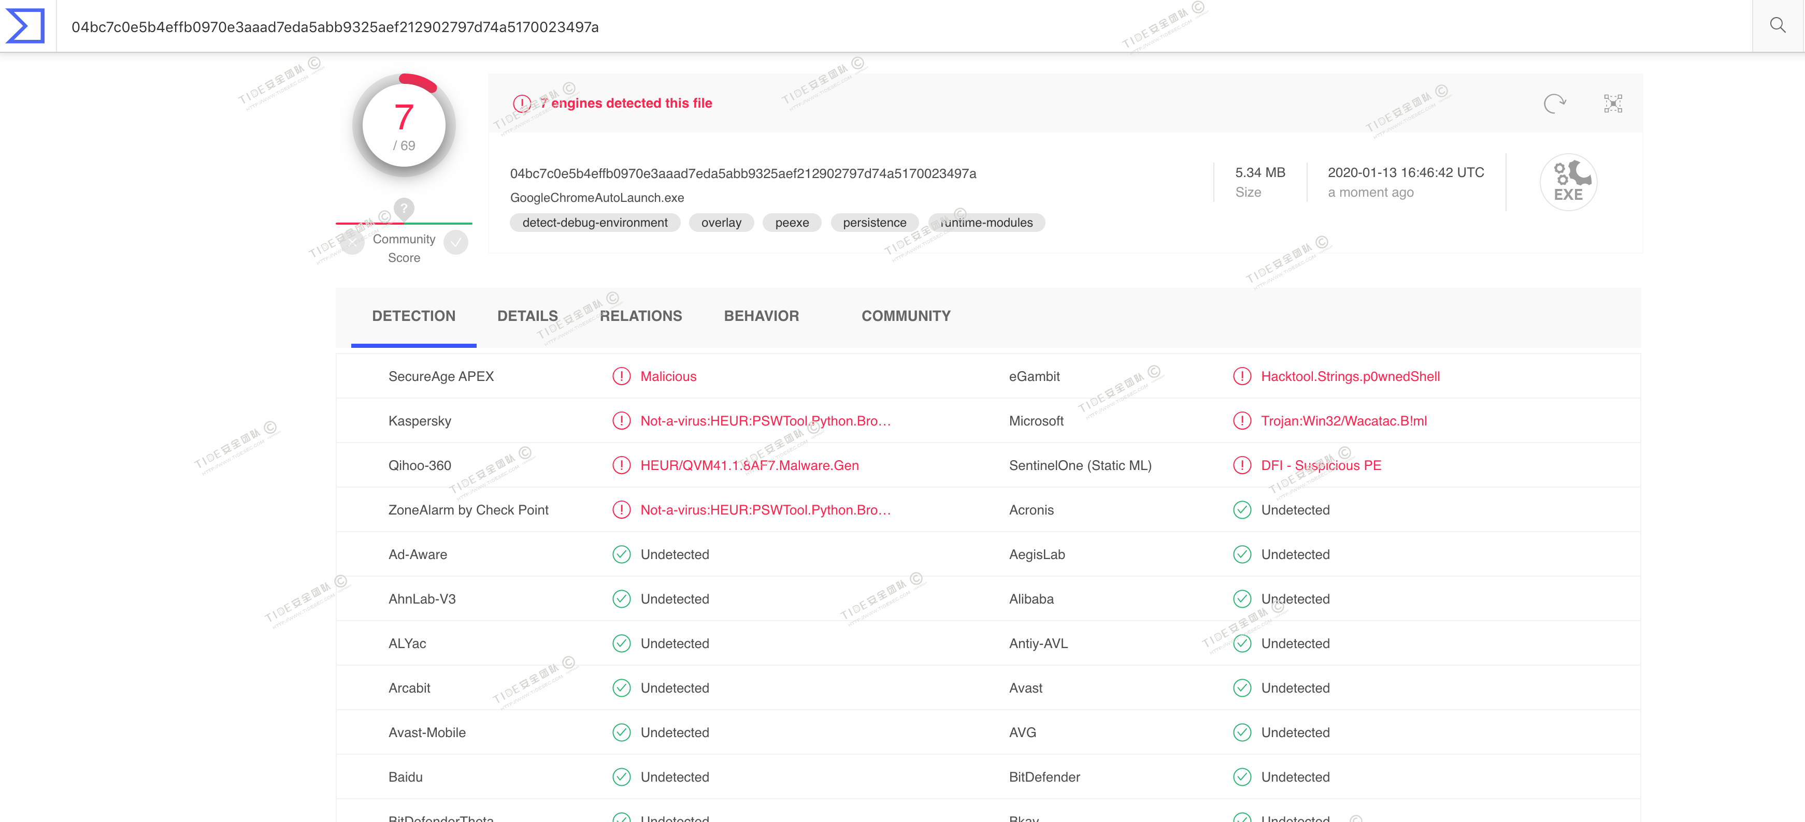Screen dimensions: 1805x822
Task: Vote malicious with community X button
Action: 352,243
